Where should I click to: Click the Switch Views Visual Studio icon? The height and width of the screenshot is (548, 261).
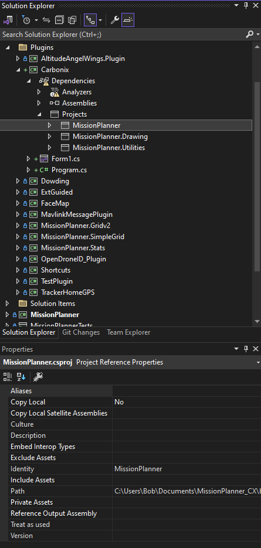click(x=8, y=21)
